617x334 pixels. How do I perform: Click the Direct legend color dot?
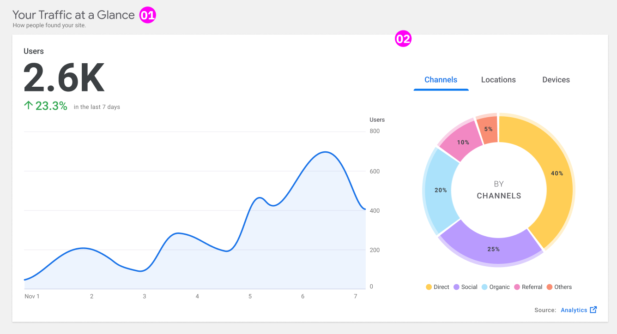pos(429,287)
